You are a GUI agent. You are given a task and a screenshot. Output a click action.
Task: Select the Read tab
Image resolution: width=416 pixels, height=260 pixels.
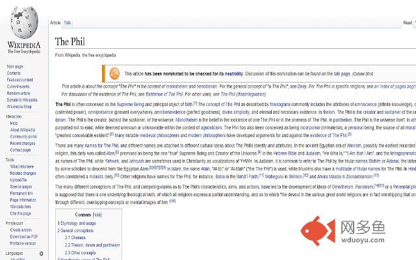[x=408, y=23]
